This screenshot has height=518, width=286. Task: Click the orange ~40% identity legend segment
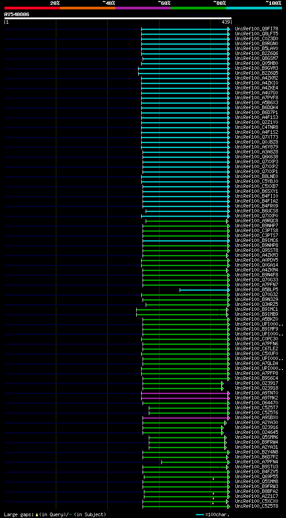pyautogui.click(x=88, y=8)
